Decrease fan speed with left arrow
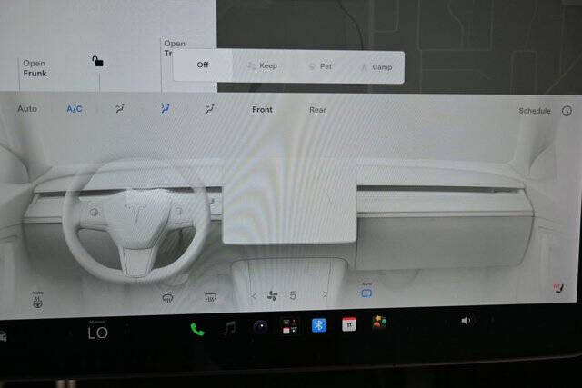The image size is (582, 388). point(254,296)
